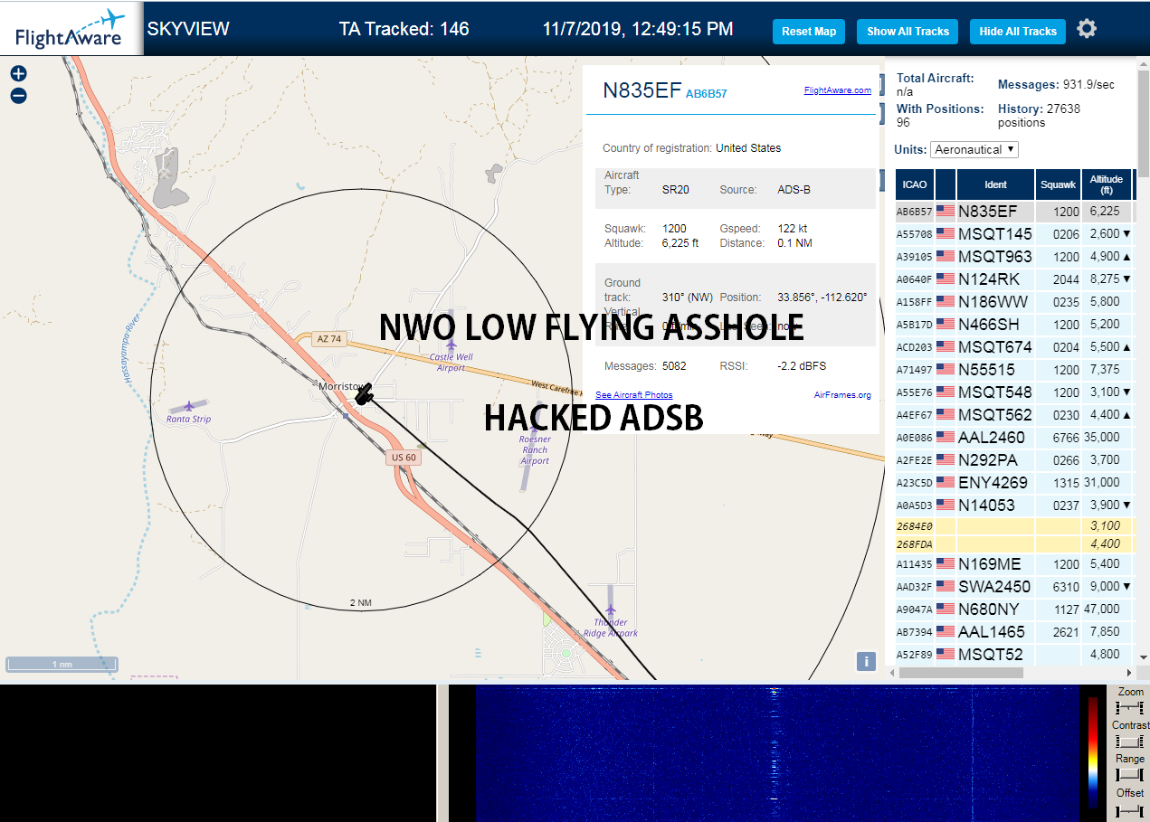
Task: Click Show All Tracks button
Action: coord(908,31)
